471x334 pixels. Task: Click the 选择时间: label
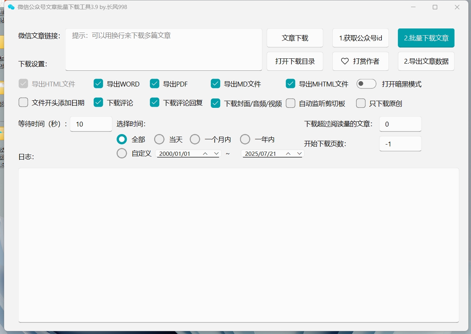tap(131, 124)
